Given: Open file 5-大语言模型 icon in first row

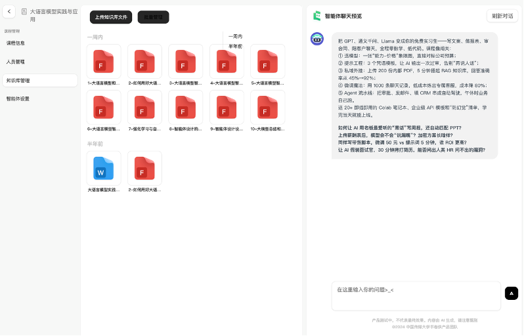Looking at the screenshot, I should coord(267,62).
